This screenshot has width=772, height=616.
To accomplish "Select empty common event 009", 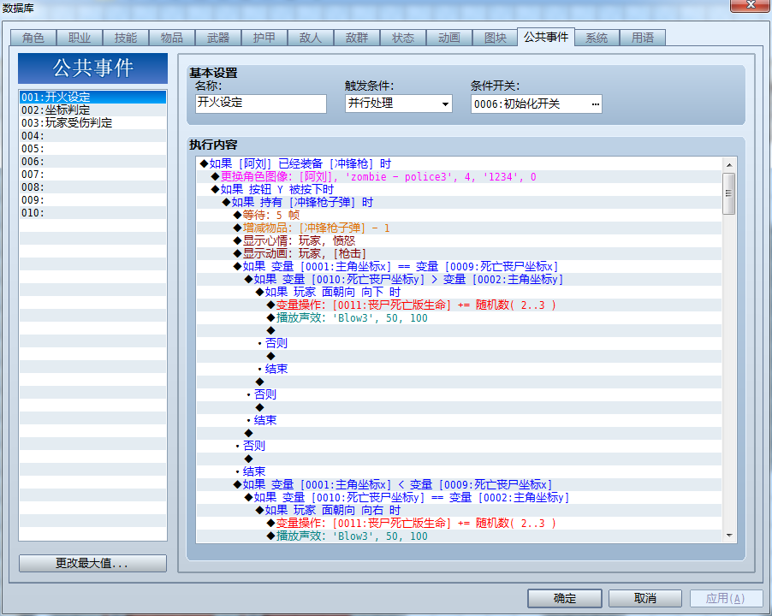I will 92,199.
